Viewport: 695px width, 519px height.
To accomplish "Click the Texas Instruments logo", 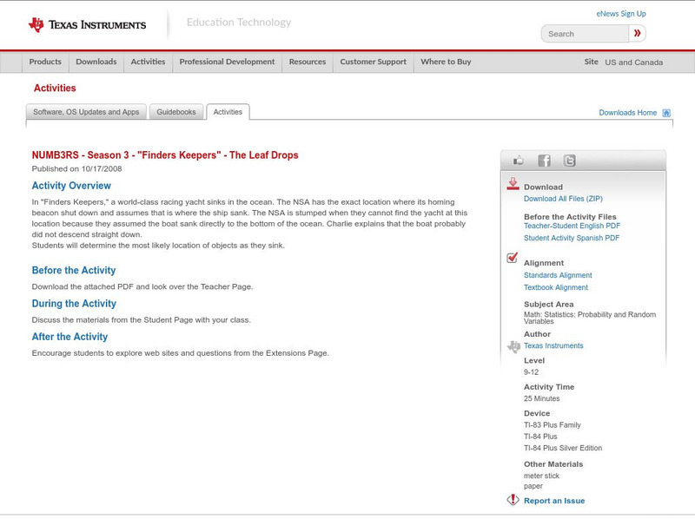I will [87, 24].
